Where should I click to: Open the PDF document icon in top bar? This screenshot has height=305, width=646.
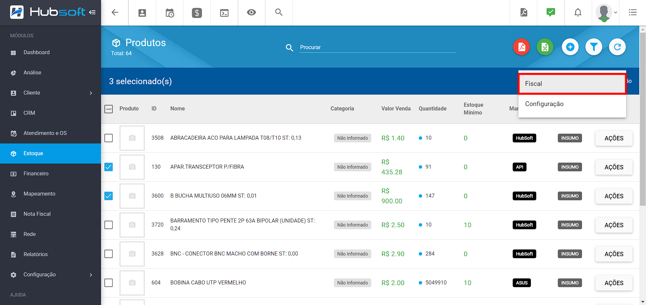pyautogui.click(x=524, y=12)
